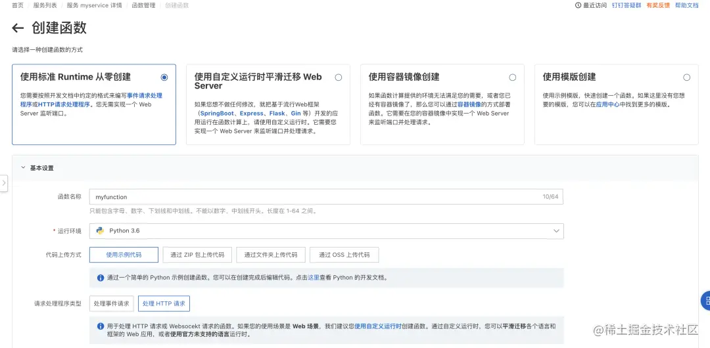
Task: Click the 容器镜像 link in container card
Action: 469,104
